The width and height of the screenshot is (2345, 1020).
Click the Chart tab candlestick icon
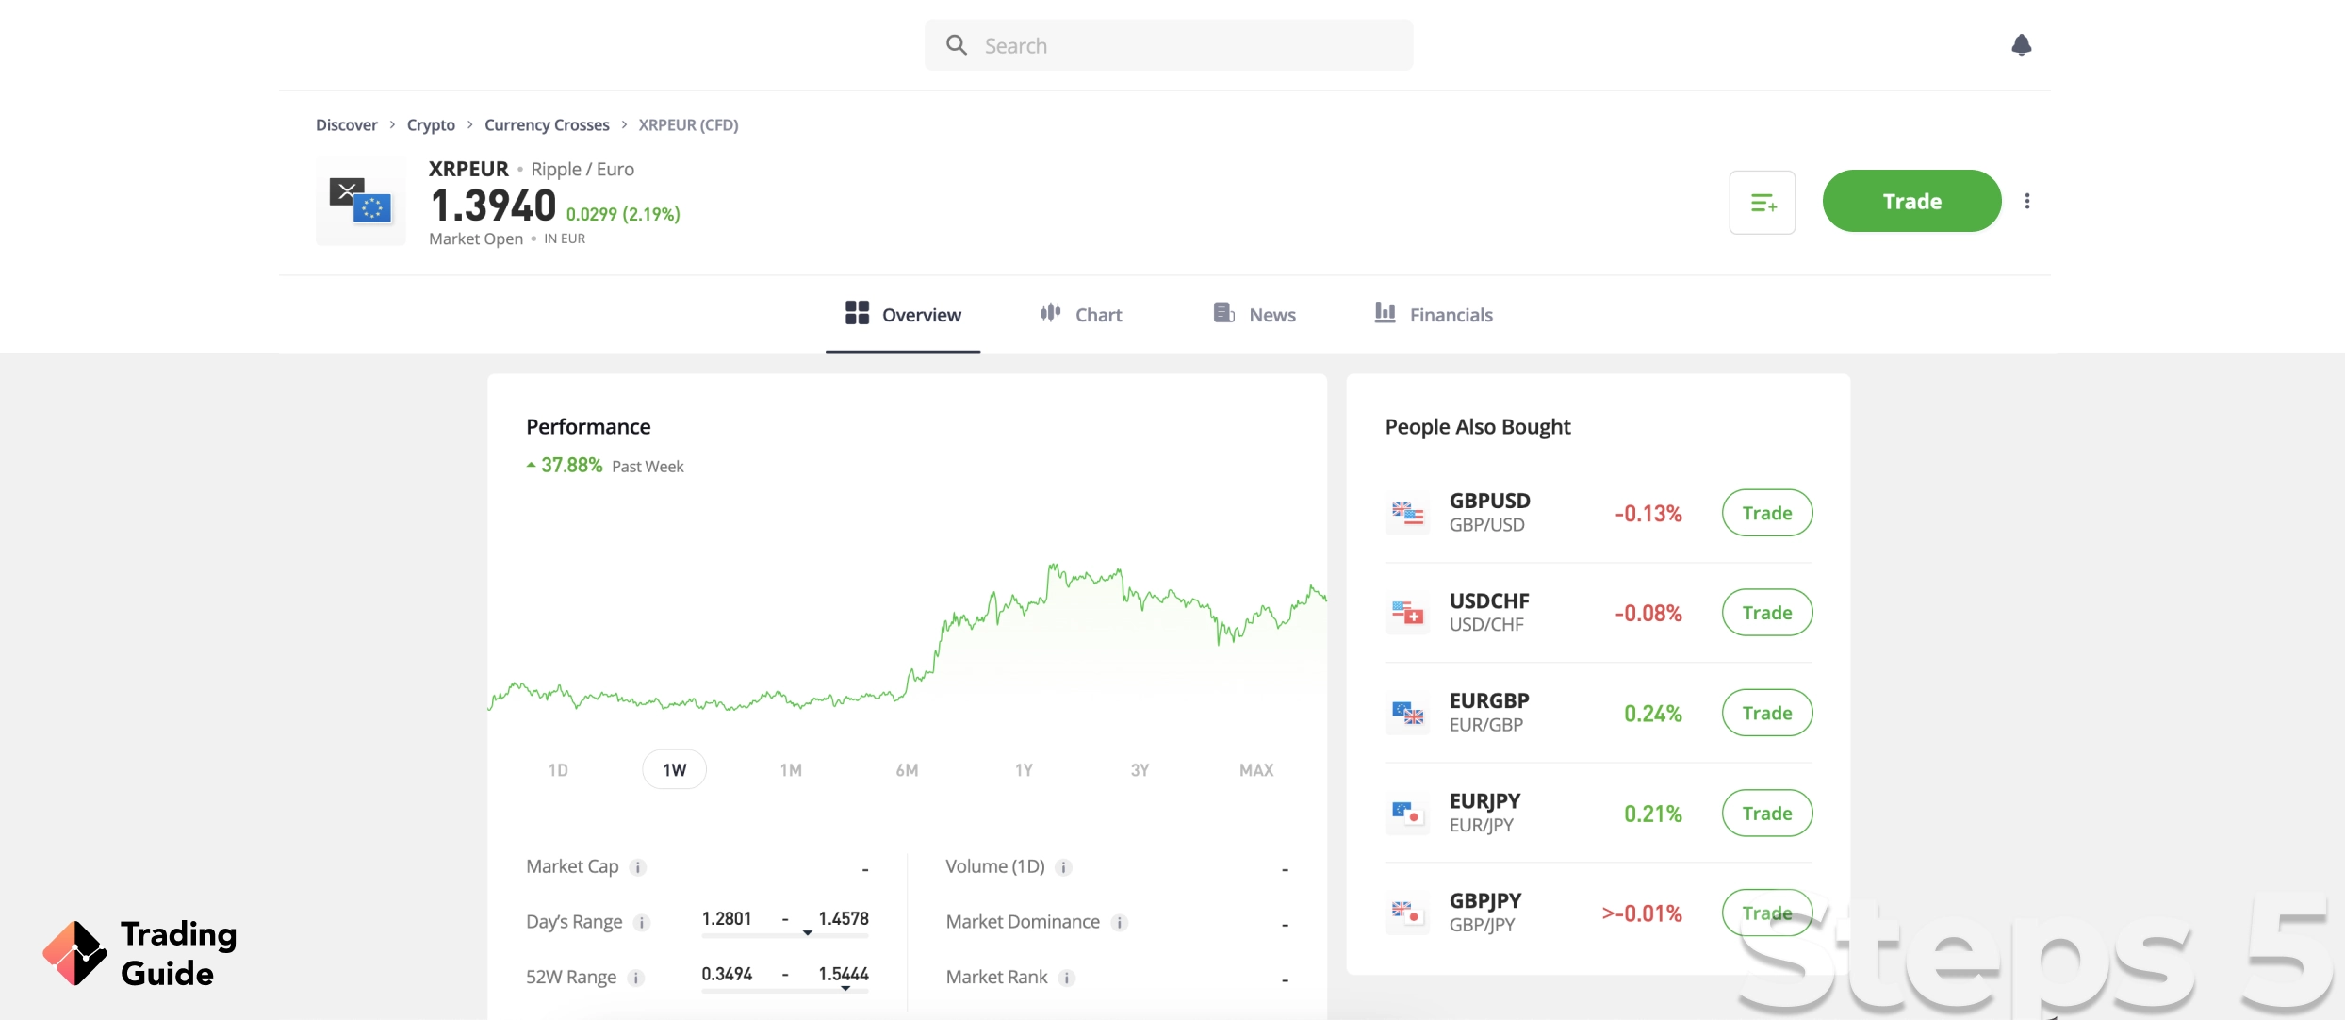pos(1050,312)
